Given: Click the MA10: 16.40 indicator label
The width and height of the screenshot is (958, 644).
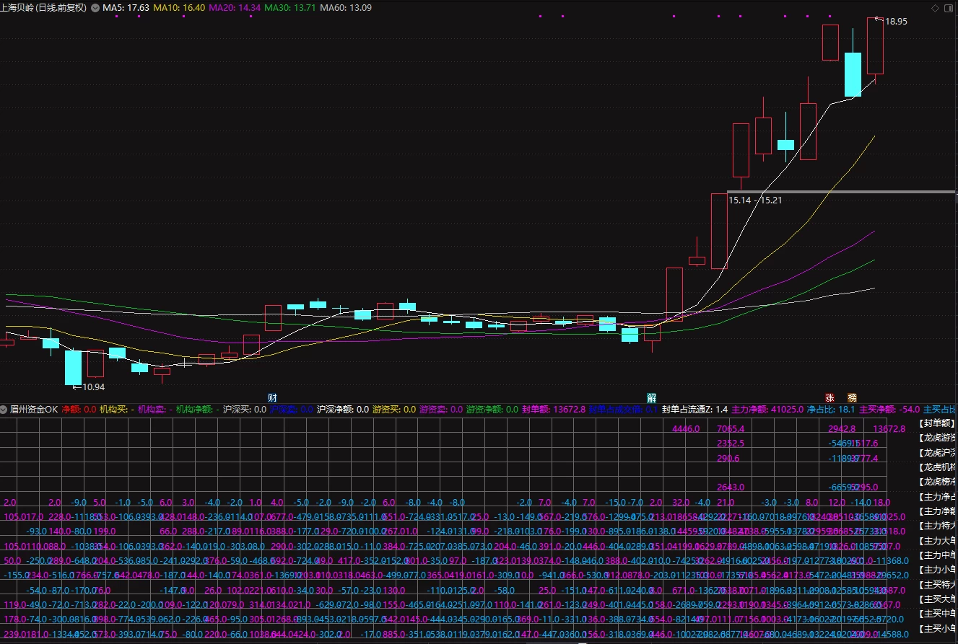Looking at the screenshot, I should [178, 8].
